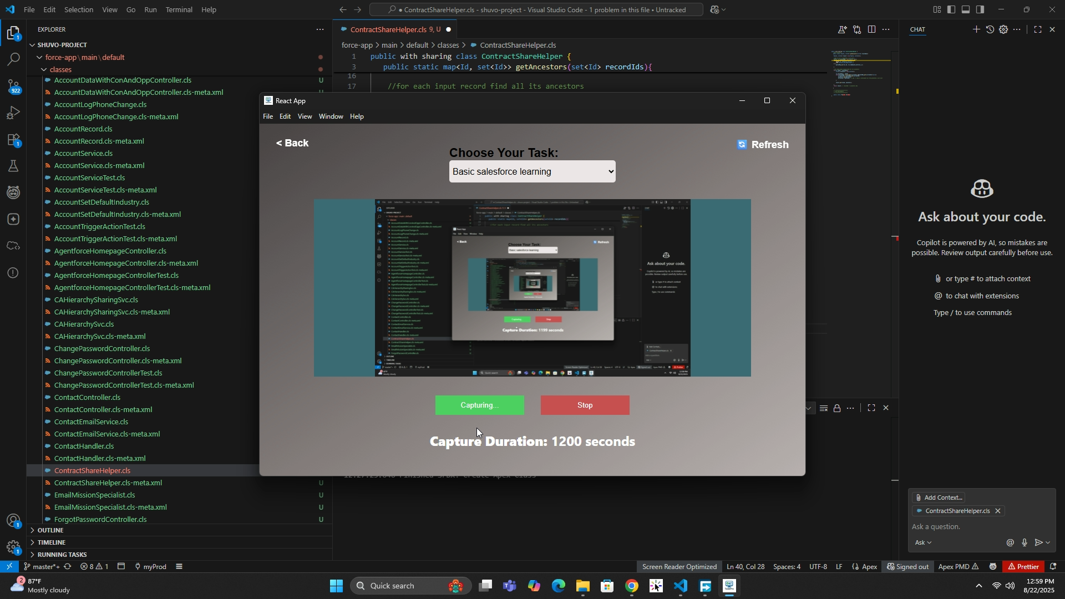Click the Refresh icon in React App
The height and width of the screenshot is (599, 1065).
tap(742, 145)
